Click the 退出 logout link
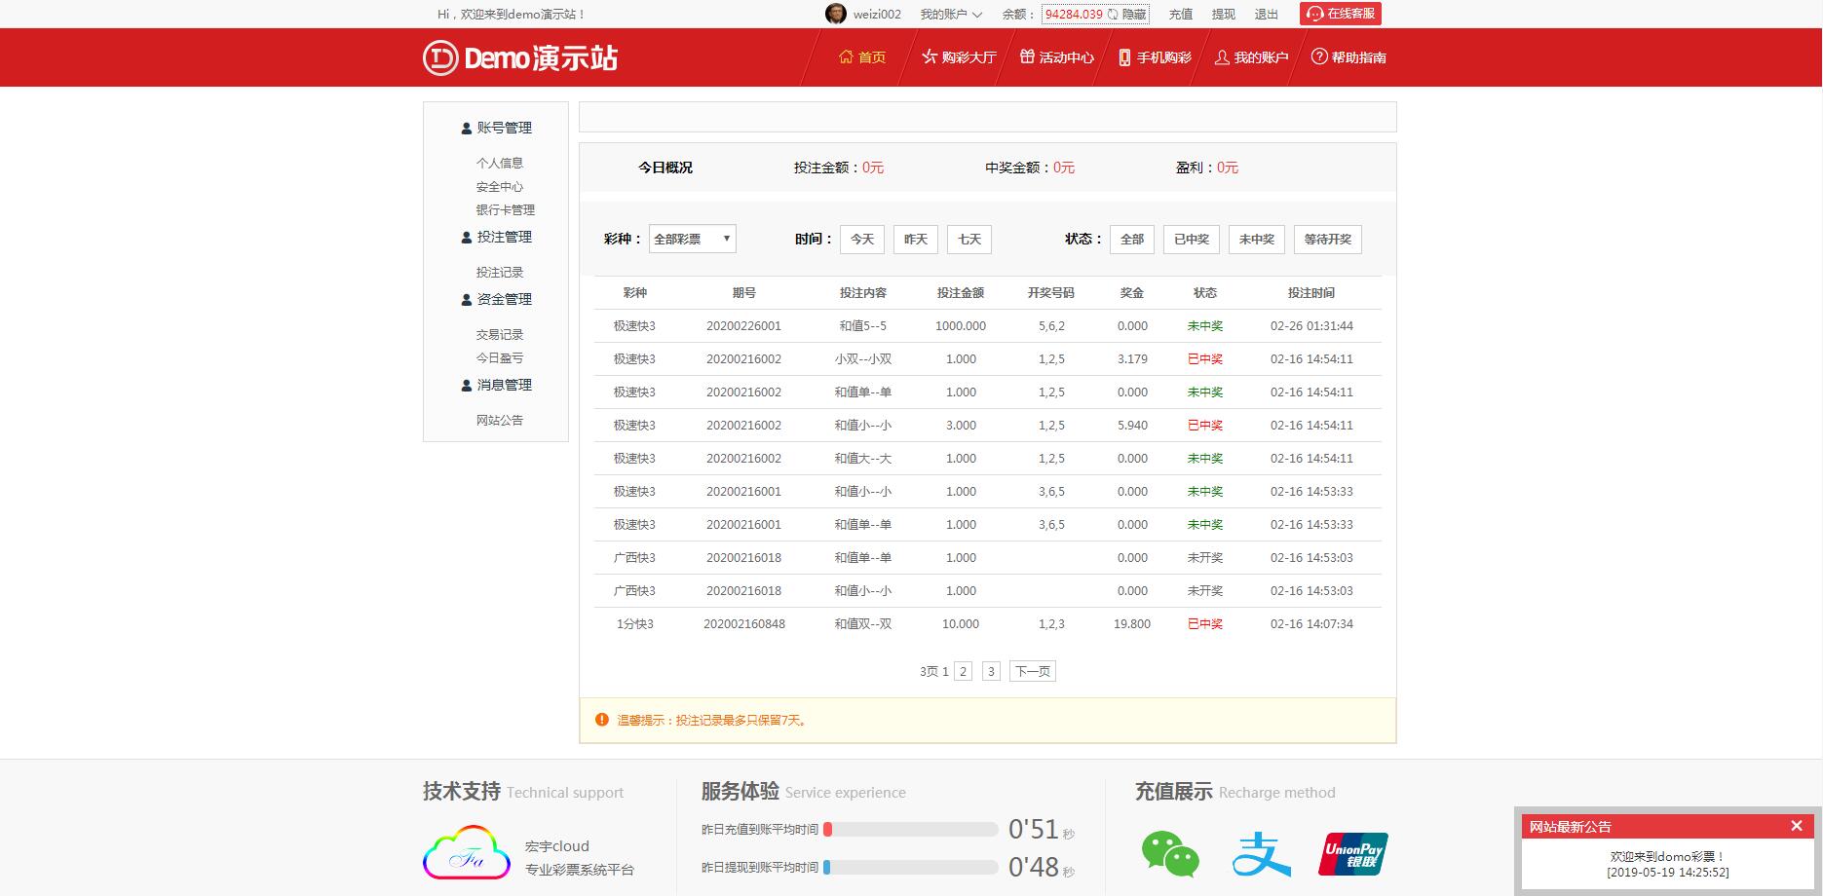The height and width of the screenshot is (896, 1823). [1267, 15]
